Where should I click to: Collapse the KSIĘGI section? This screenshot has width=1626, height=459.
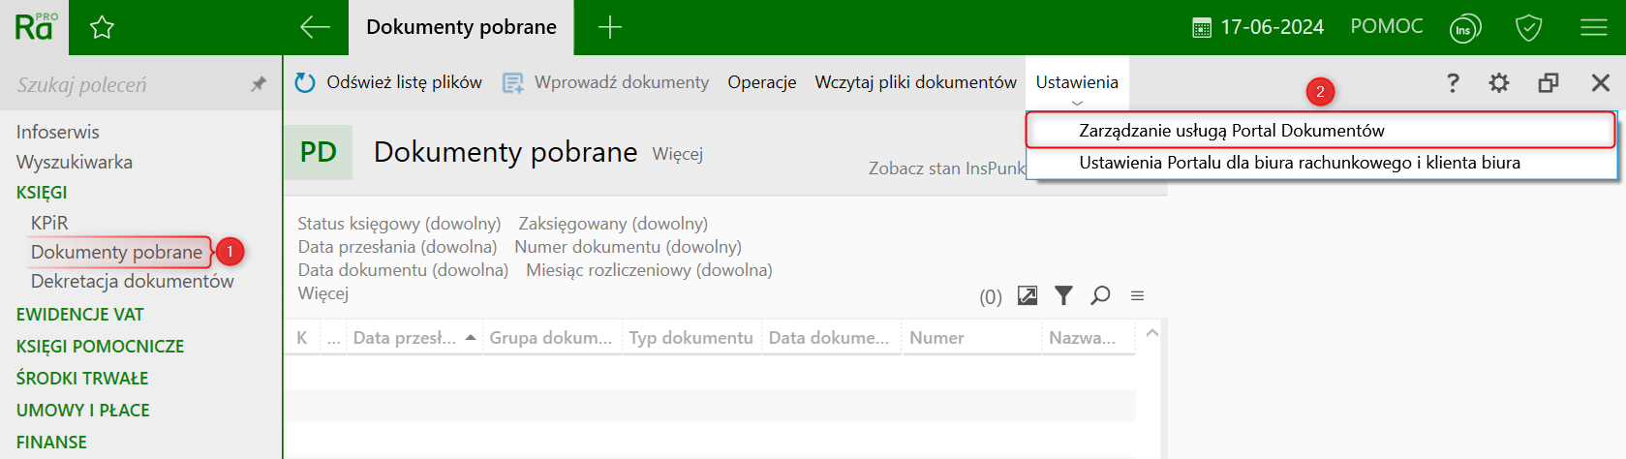42,192
